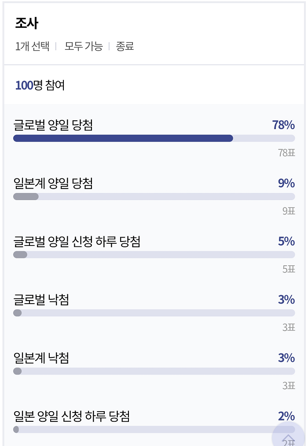This screenshot has height=446, width=308.
Task: Click the 조사 poll title
Action: (27, 23)
